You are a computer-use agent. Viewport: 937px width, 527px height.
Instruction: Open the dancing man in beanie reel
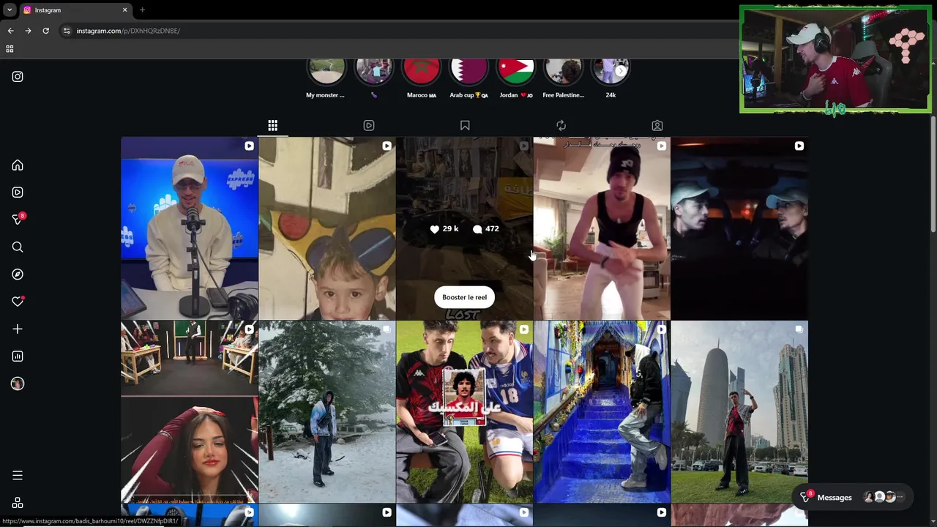point(602,228)
